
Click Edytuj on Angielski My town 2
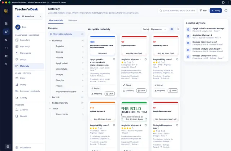point(158,85)
